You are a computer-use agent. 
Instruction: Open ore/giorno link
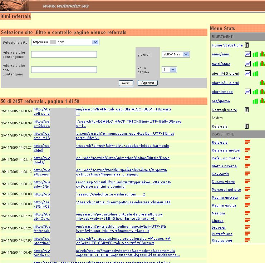(x=221, y=101)
